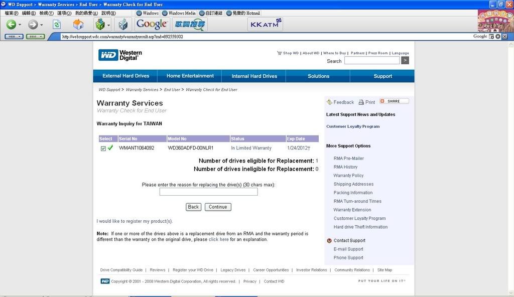Open the RMA Pre-Mailer link

coord(348,159)
